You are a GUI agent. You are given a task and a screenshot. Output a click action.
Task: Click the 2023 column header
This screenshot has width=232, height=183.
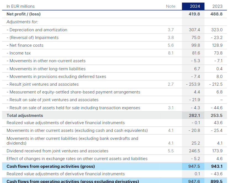tap(217, 6)
